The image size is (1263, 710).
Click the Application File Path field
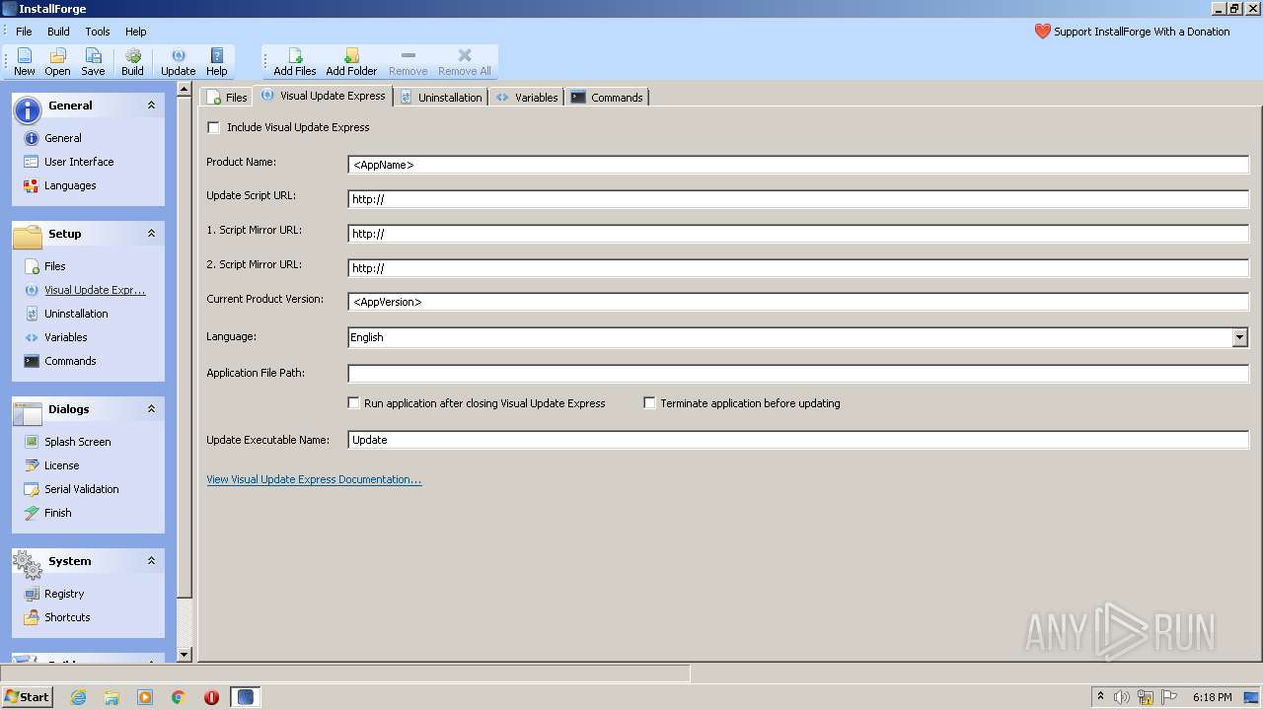click(798, 374)
